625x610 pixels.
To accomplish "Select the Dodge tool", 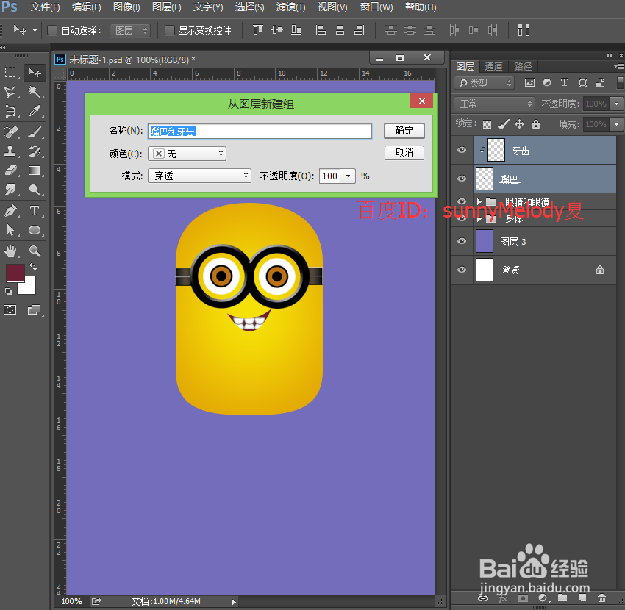I will coord(35,190).
